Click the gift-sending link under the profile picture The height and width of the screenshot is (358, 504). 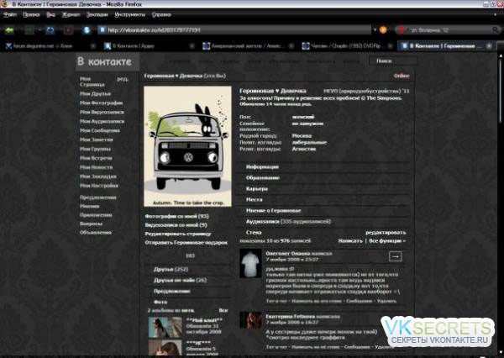[x=186, y=243]
